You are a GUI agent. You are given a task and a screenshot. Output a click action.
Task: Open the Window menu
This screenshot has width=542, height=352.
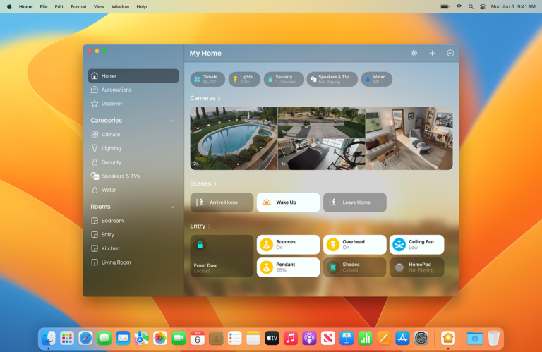tap(120, 6)
